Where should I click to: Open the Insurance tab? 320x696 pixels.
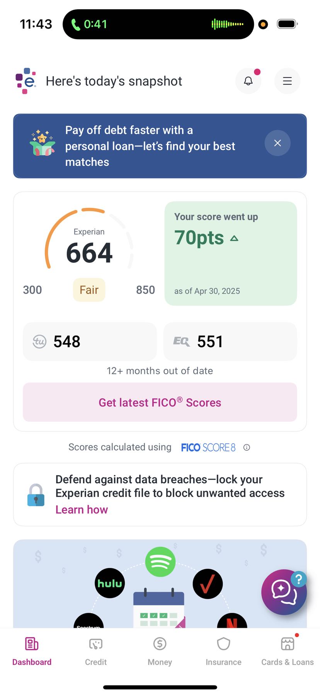(223, 651)
